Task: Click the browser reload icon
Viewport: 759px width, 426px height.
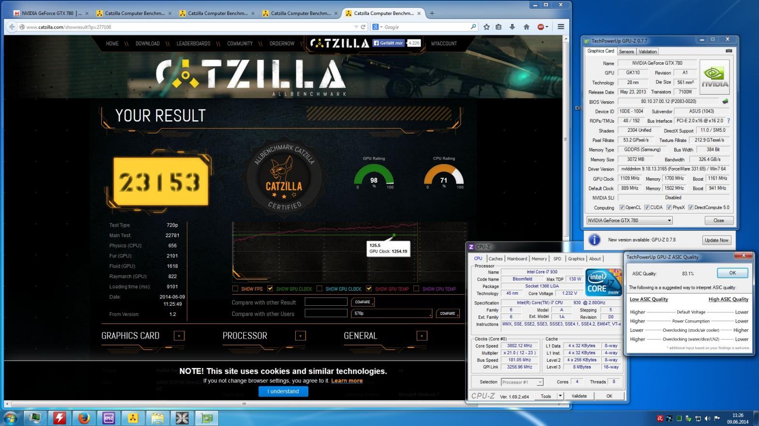Action: [x=363, y=27]
